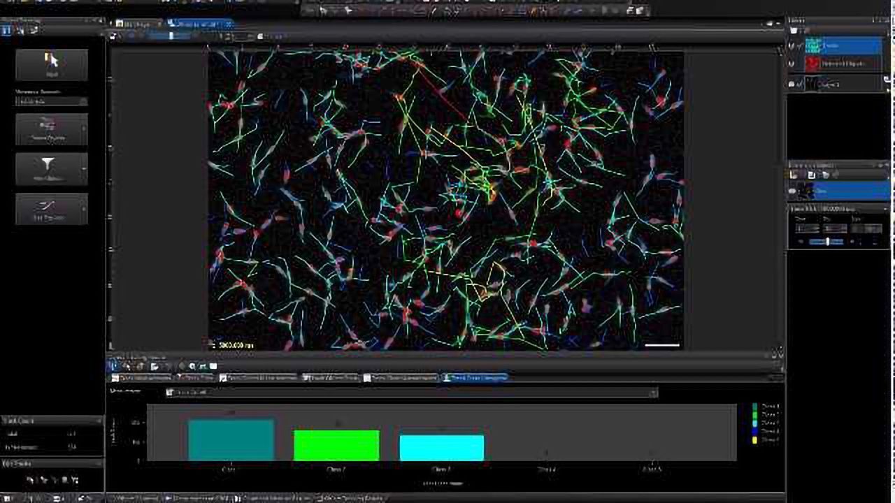Screen dimensions: 895x503
Task: Click the dark teal Class 1 histogram bar
Action: (x=231, y=440)
